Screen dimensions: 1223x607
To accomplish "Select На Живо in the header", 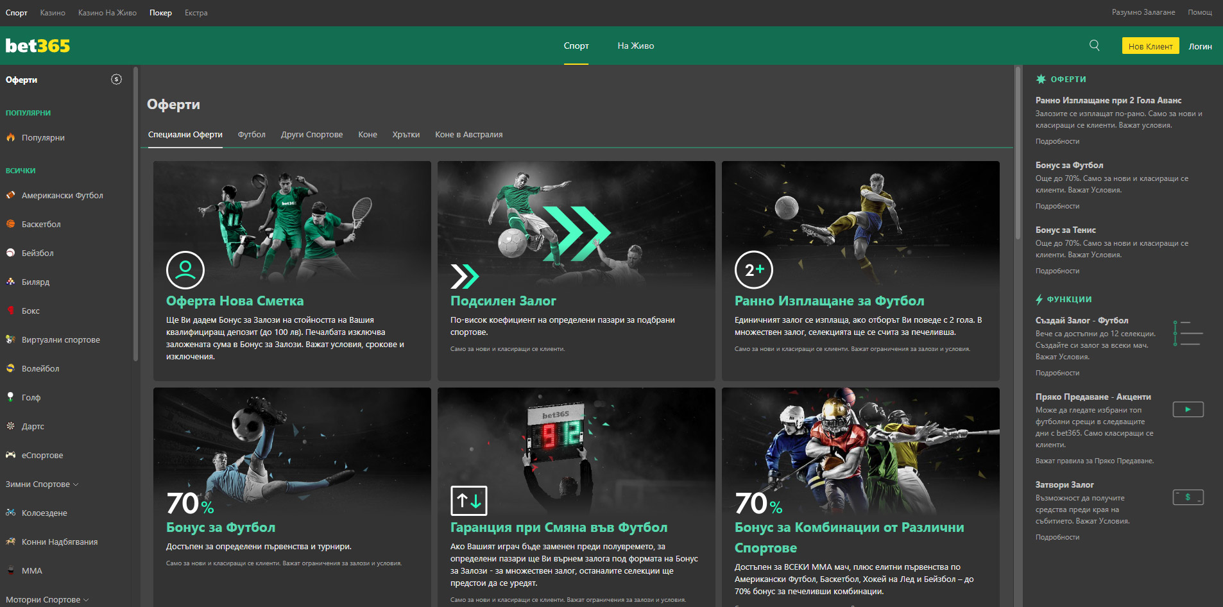I will coord(635,46).
